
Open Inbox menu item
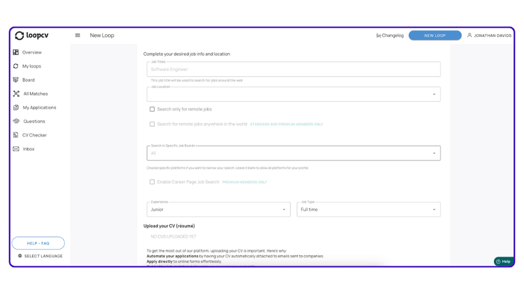pos(29,149)
